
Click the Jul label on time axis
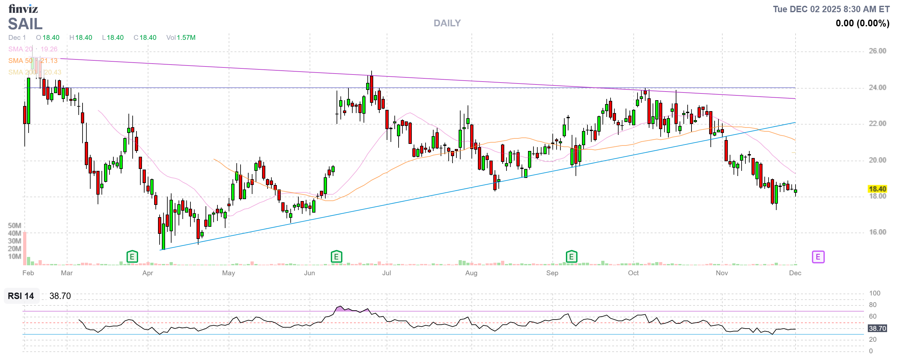[386, 273]
